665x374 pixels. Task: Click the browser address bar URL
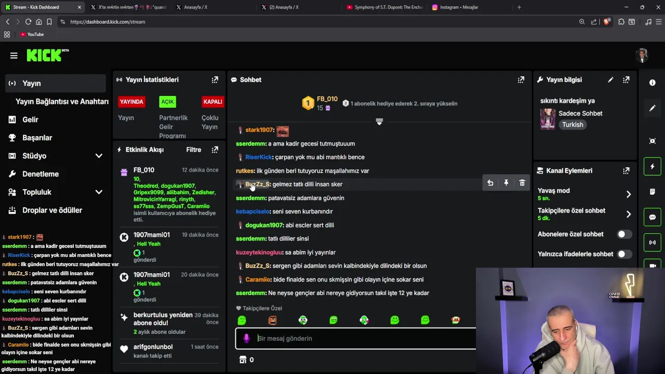(x=108, y=22)
